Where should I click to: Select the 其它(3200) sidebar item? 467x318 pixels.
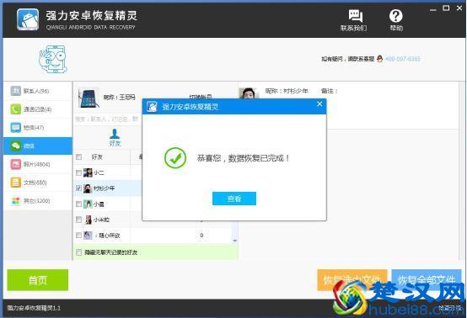tap(38, 201)
